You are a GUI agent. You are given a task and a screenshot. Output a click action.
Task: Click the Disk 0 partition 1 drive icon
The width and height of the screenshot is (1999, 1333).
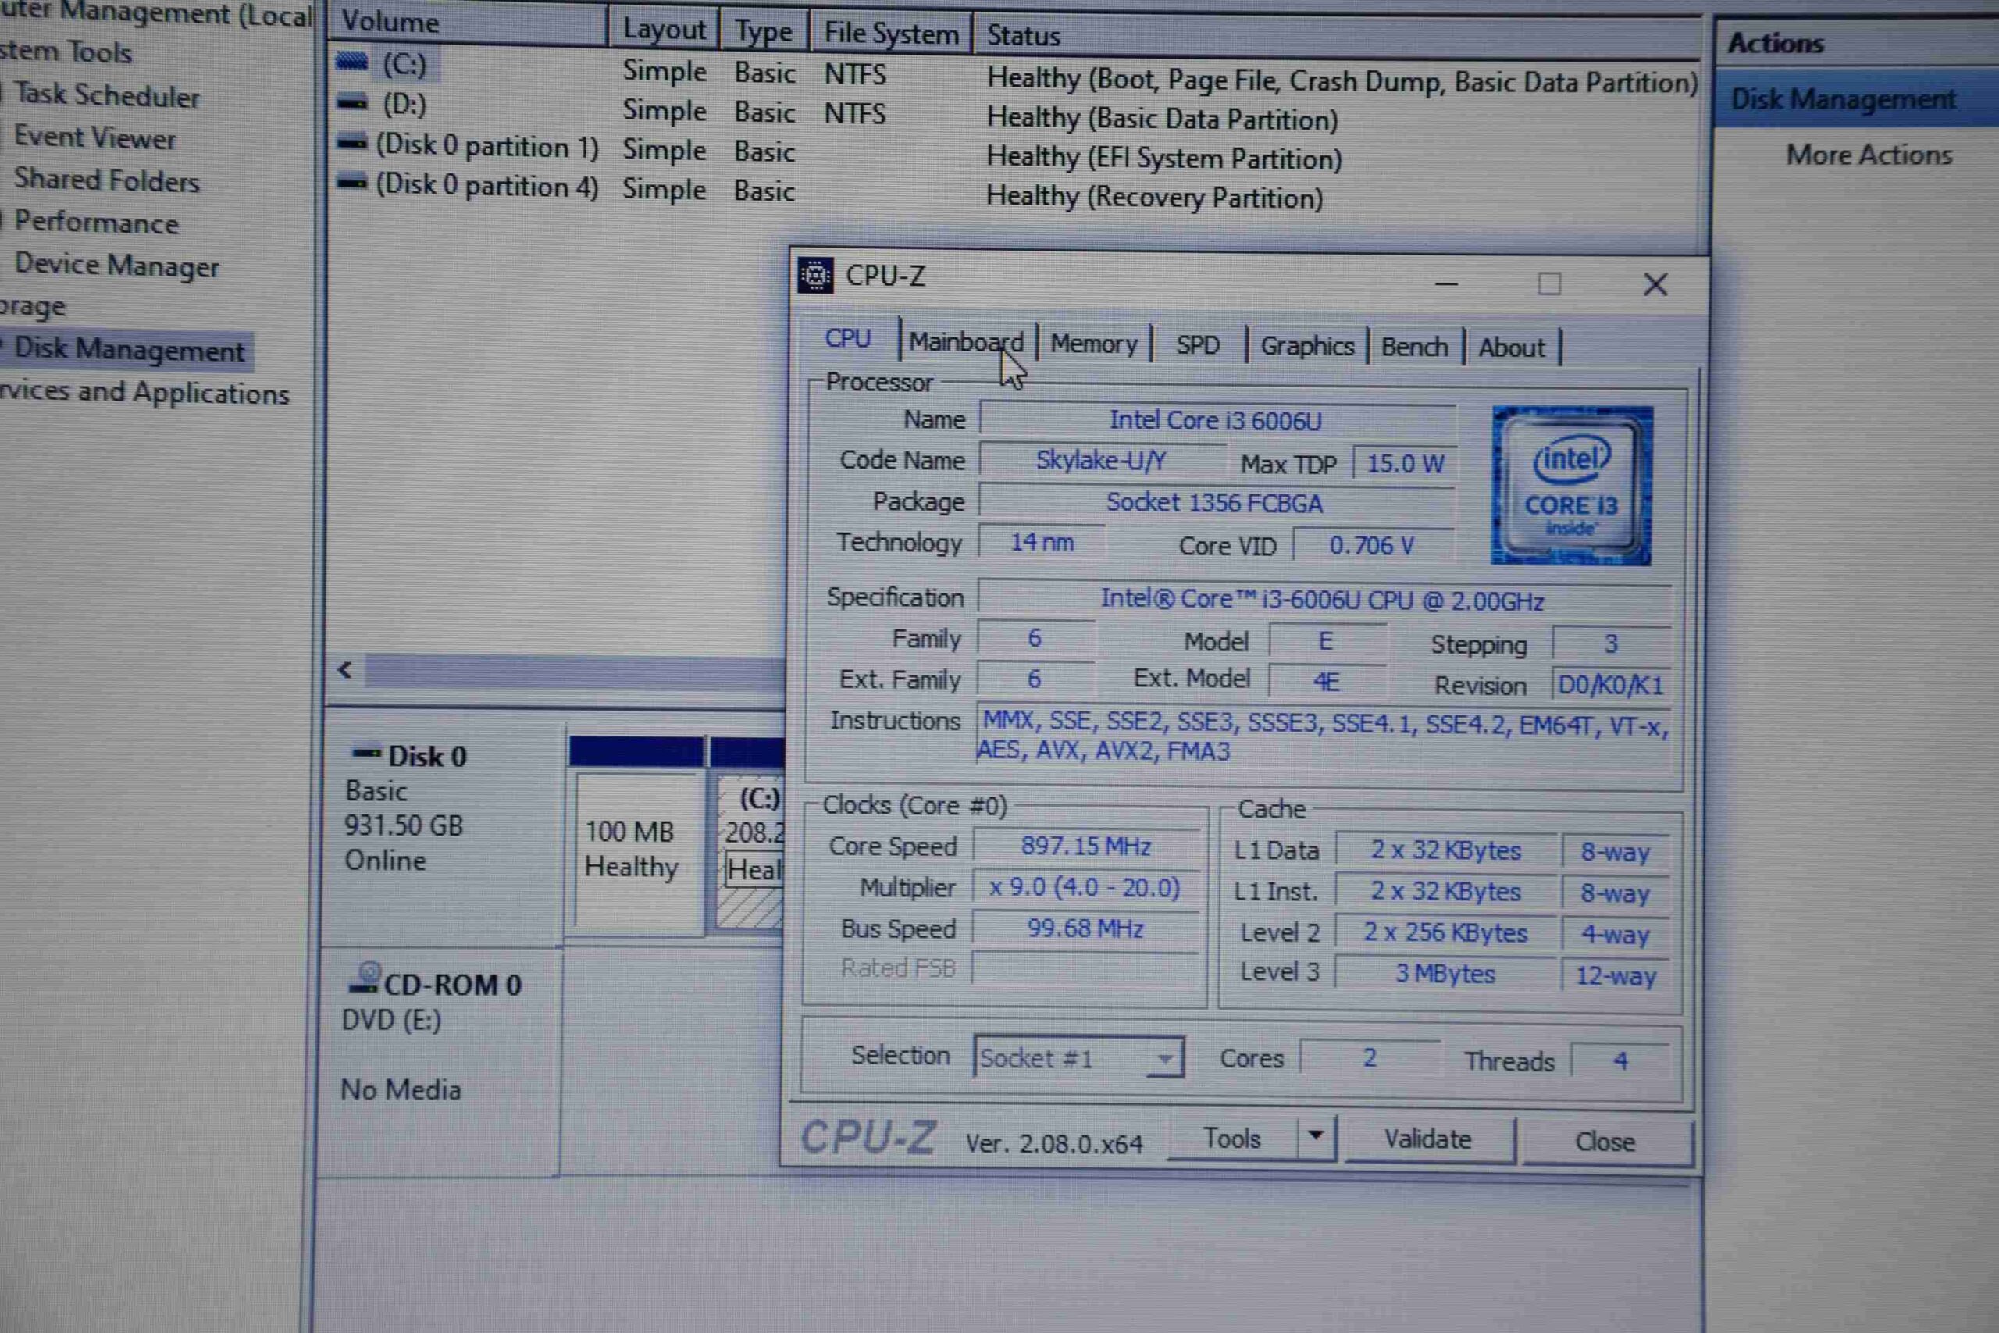[352, 142]
